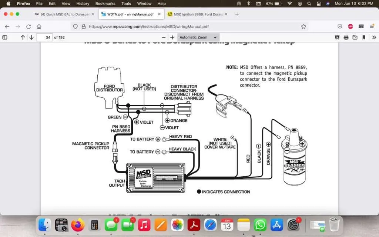Zoom out the PDF with minus

(164, 37)
